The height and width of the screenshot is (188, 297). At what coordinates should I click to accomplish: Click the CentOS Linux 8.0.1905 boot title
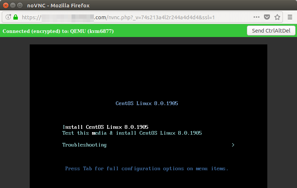click(x=147, y=103)
